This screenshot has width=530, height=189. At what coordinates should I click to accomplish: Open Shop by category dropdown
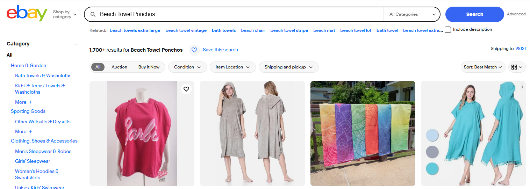tap(65, 14)
